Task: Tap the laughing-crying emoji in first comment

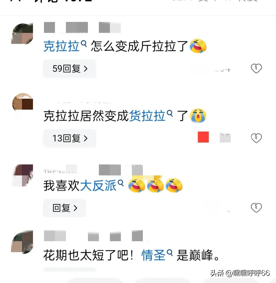Action: click(x=198, y=46)
